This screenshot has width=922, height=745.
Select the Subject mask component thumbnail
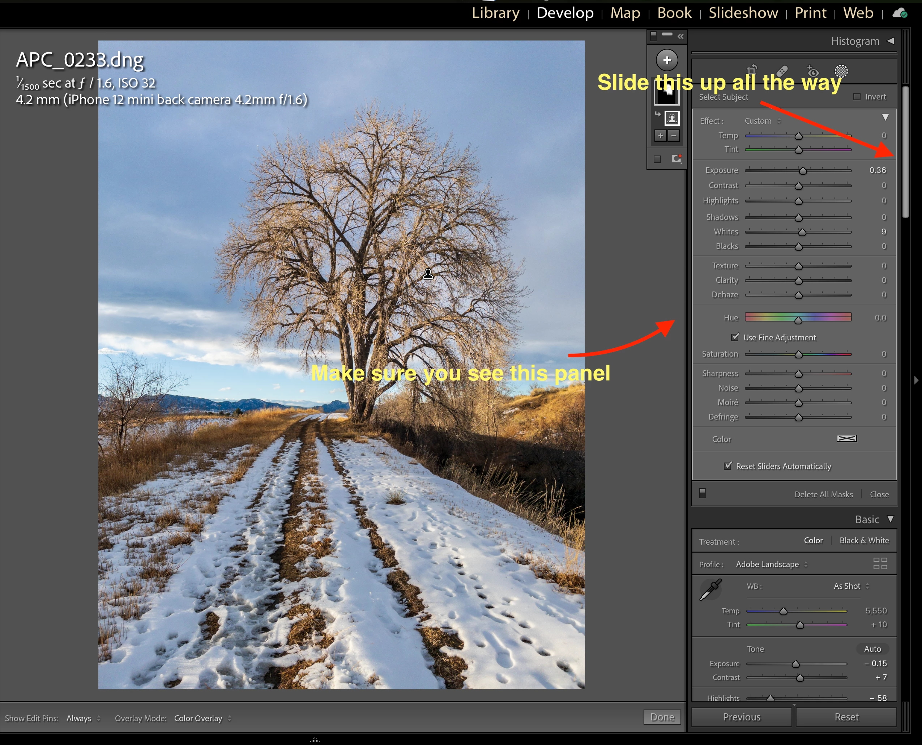coord(672,118)
